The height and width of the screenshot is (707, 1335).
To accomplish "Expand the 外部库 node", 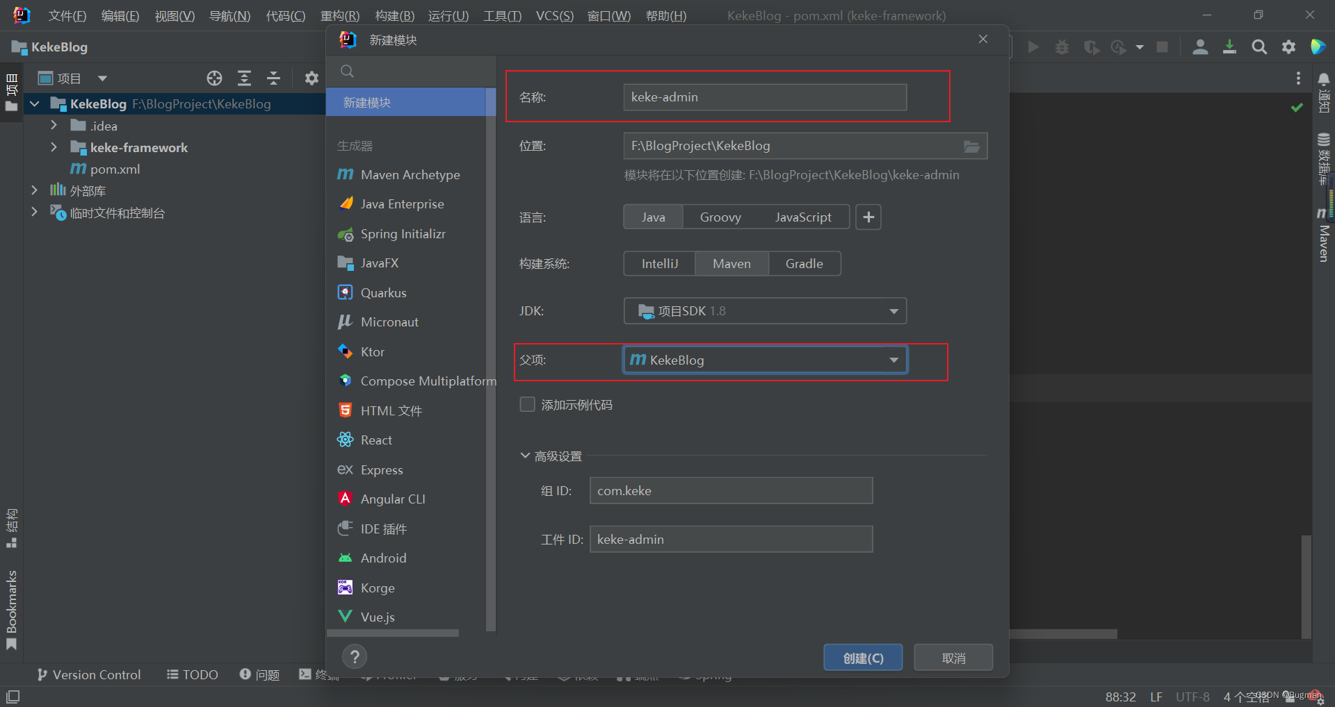I will click(x=35, y=190).
